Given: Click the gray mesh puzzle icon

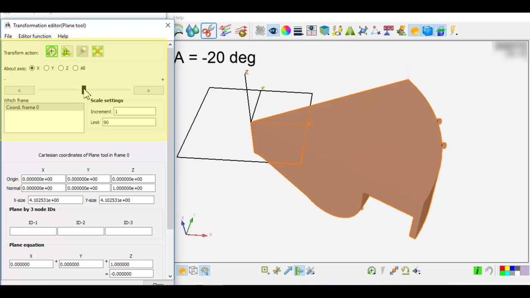Looking at the screenshot, I should coord(260,31).
